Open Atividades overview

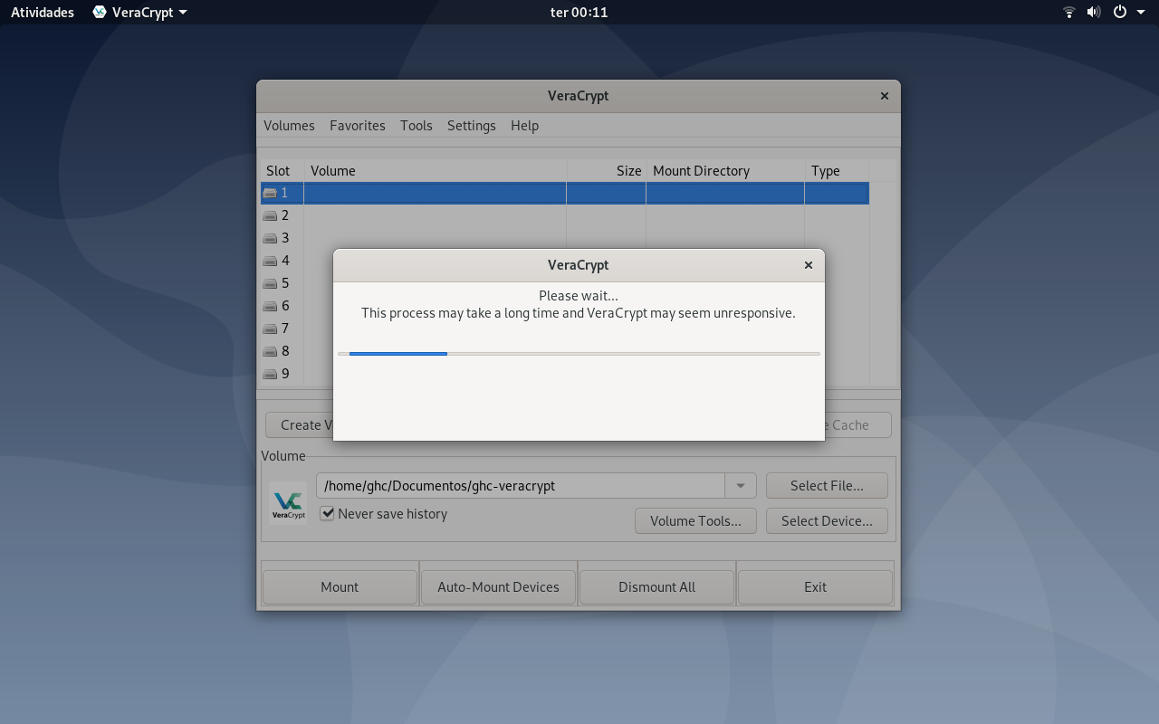43,13
